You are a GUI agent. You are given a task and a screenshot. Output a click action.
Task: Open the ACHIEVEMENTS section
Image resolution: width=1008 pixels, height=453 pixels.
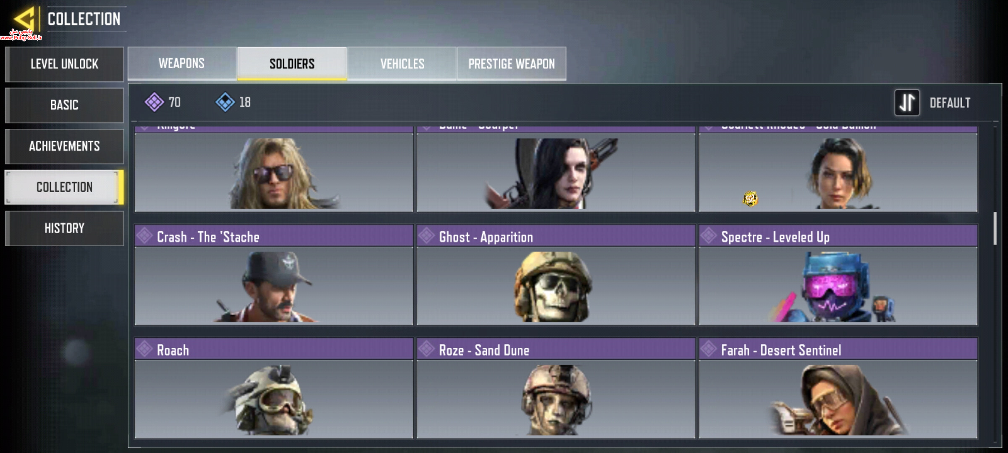coord(64,146)
